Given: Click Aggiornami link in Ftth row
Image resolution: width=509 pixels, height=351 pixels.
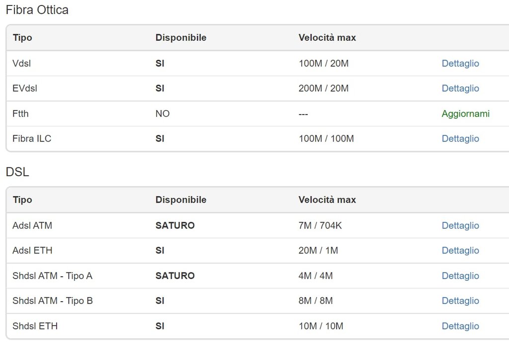Looking at the screenshot, I should (465, 114).
